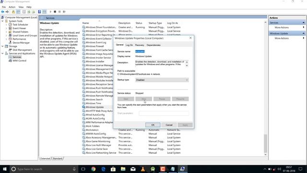Click the blue Help toolbar icon
307x173 pixels.
pyautogui.click(x=39, y=12)
